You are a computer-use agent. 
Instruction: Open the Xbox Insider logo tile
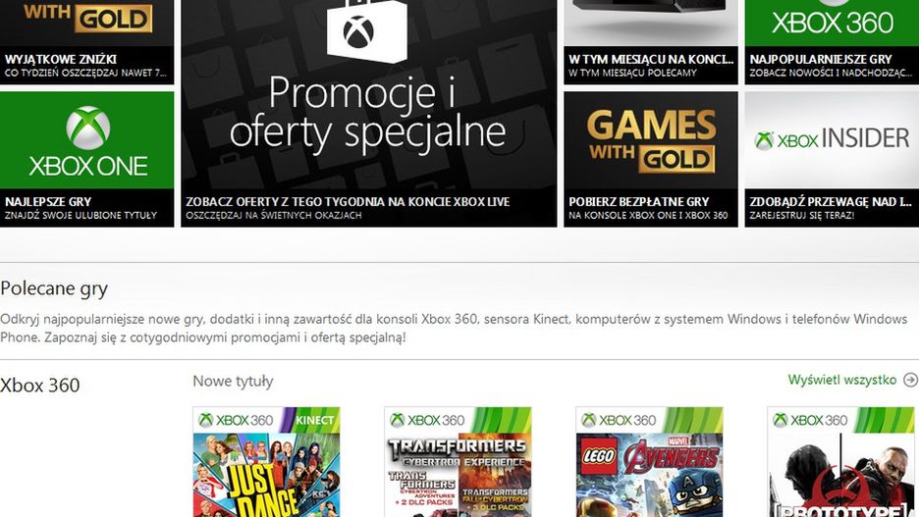(832, 140)
